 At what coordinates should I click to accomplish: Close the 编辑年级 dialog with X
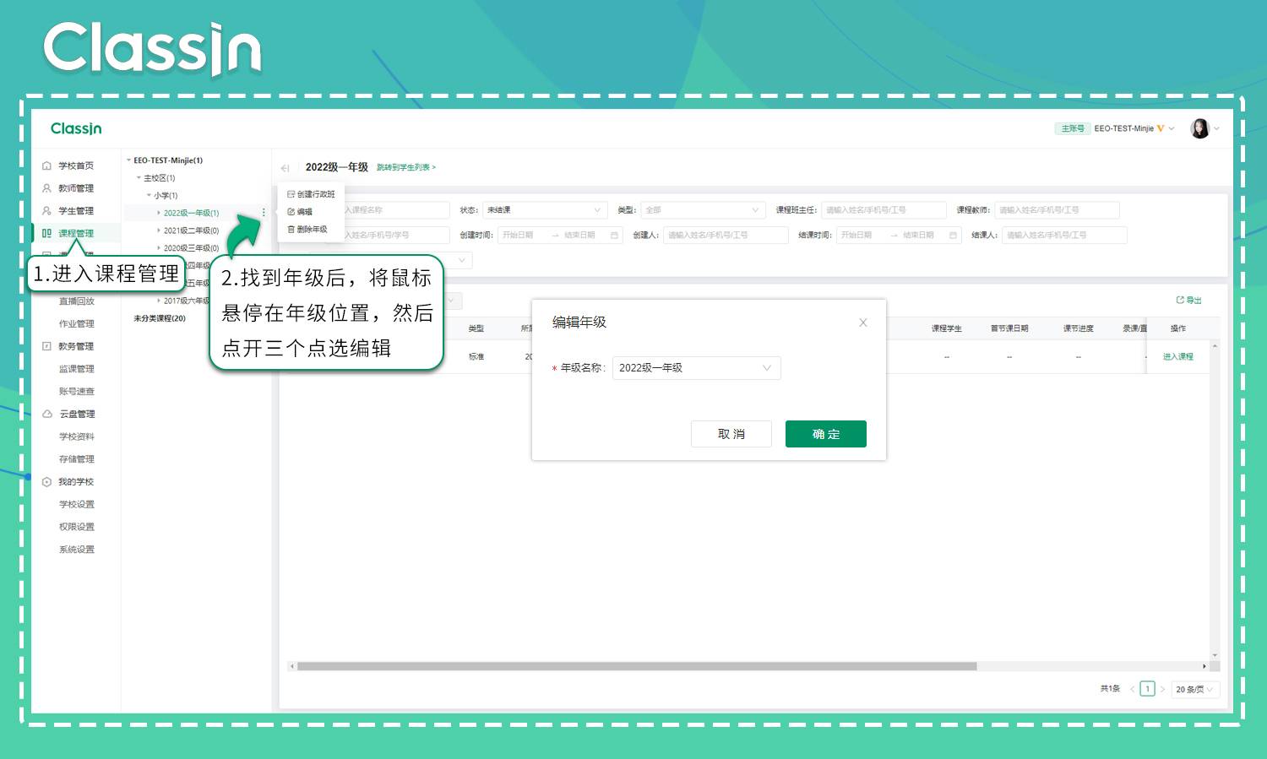(x=863, y=323)
